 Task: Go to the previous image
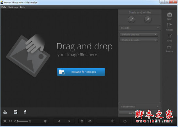(x=59, y=121)
